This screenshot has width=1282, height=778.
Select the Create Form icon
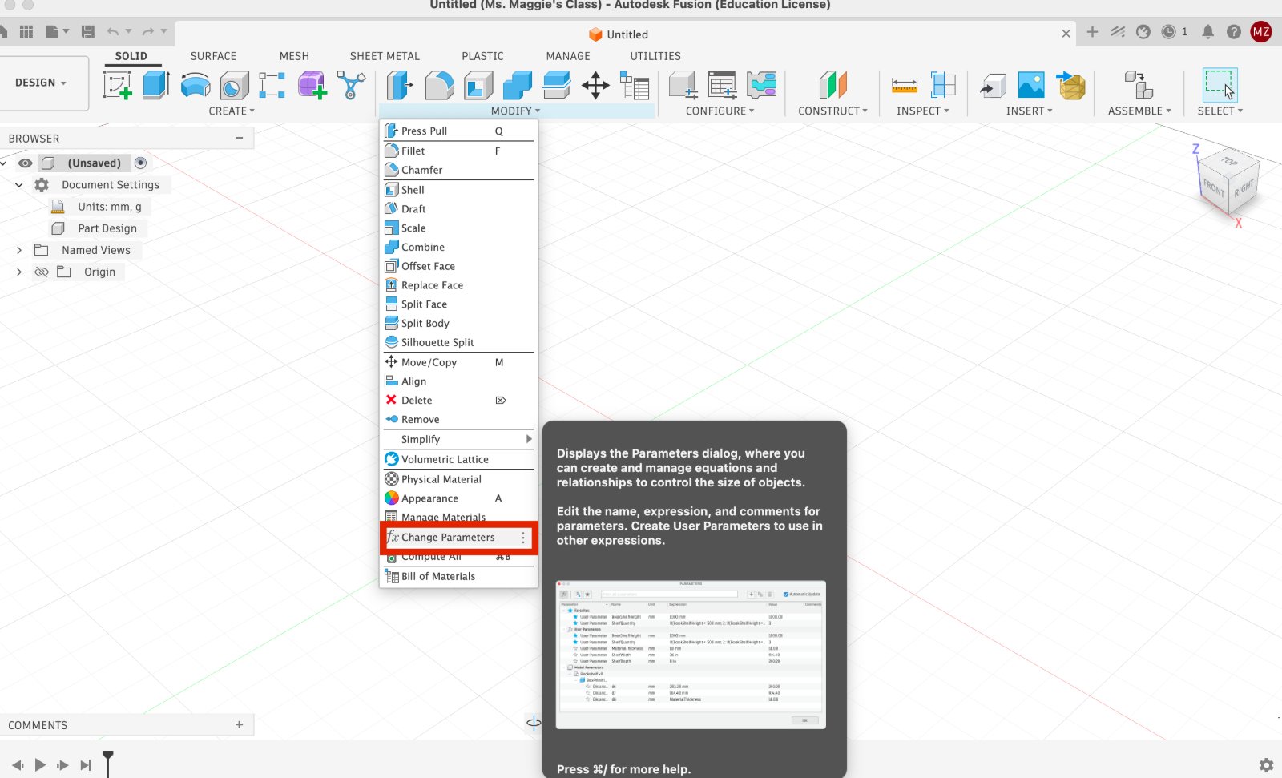point(312,85)
